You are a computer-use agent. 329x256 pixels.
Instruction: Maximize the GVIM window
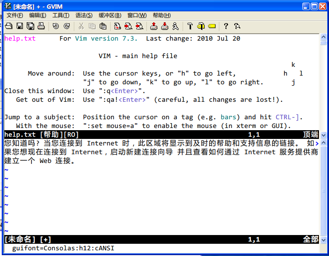pyautogui.click(x=314, y=7)
